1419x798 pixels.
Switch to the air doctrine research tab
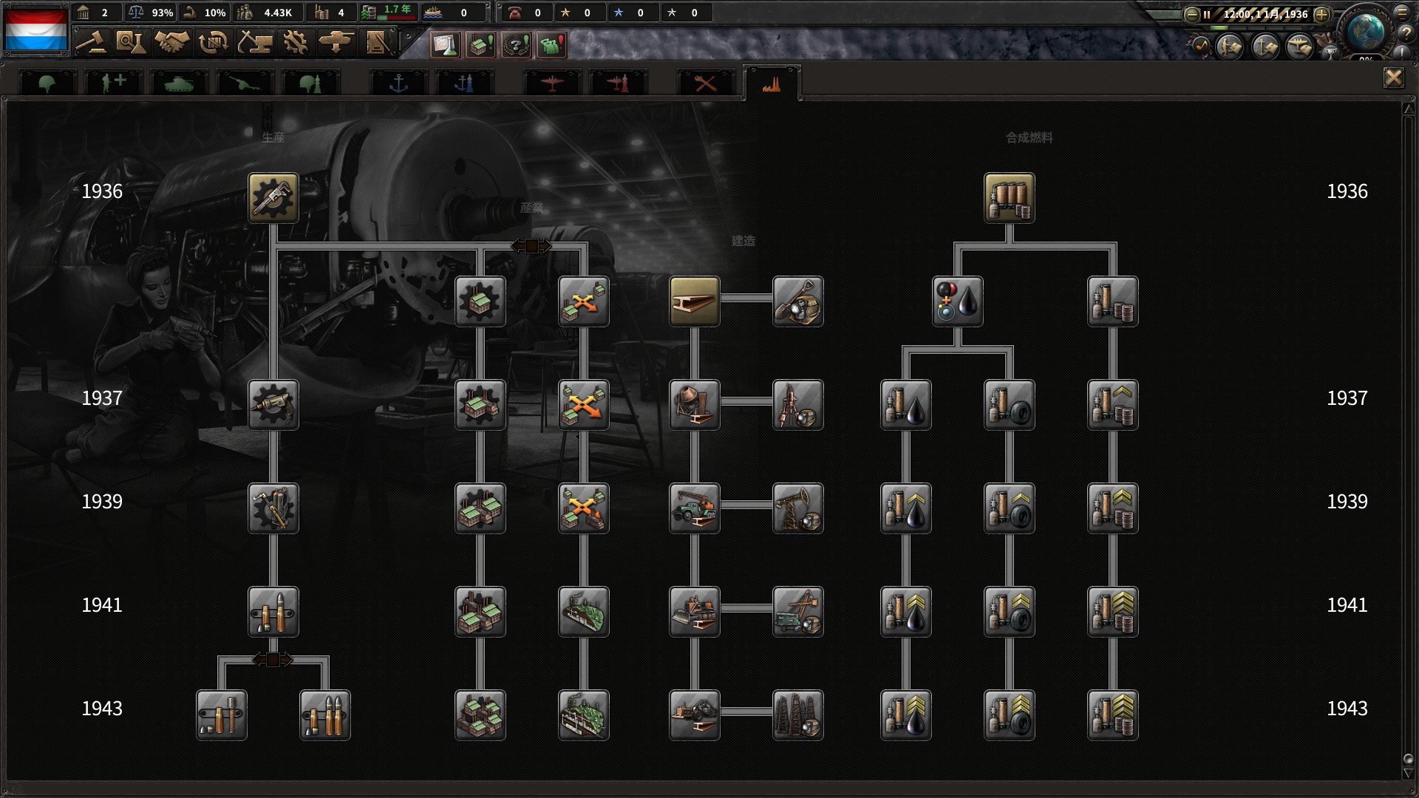coord(618,83)
